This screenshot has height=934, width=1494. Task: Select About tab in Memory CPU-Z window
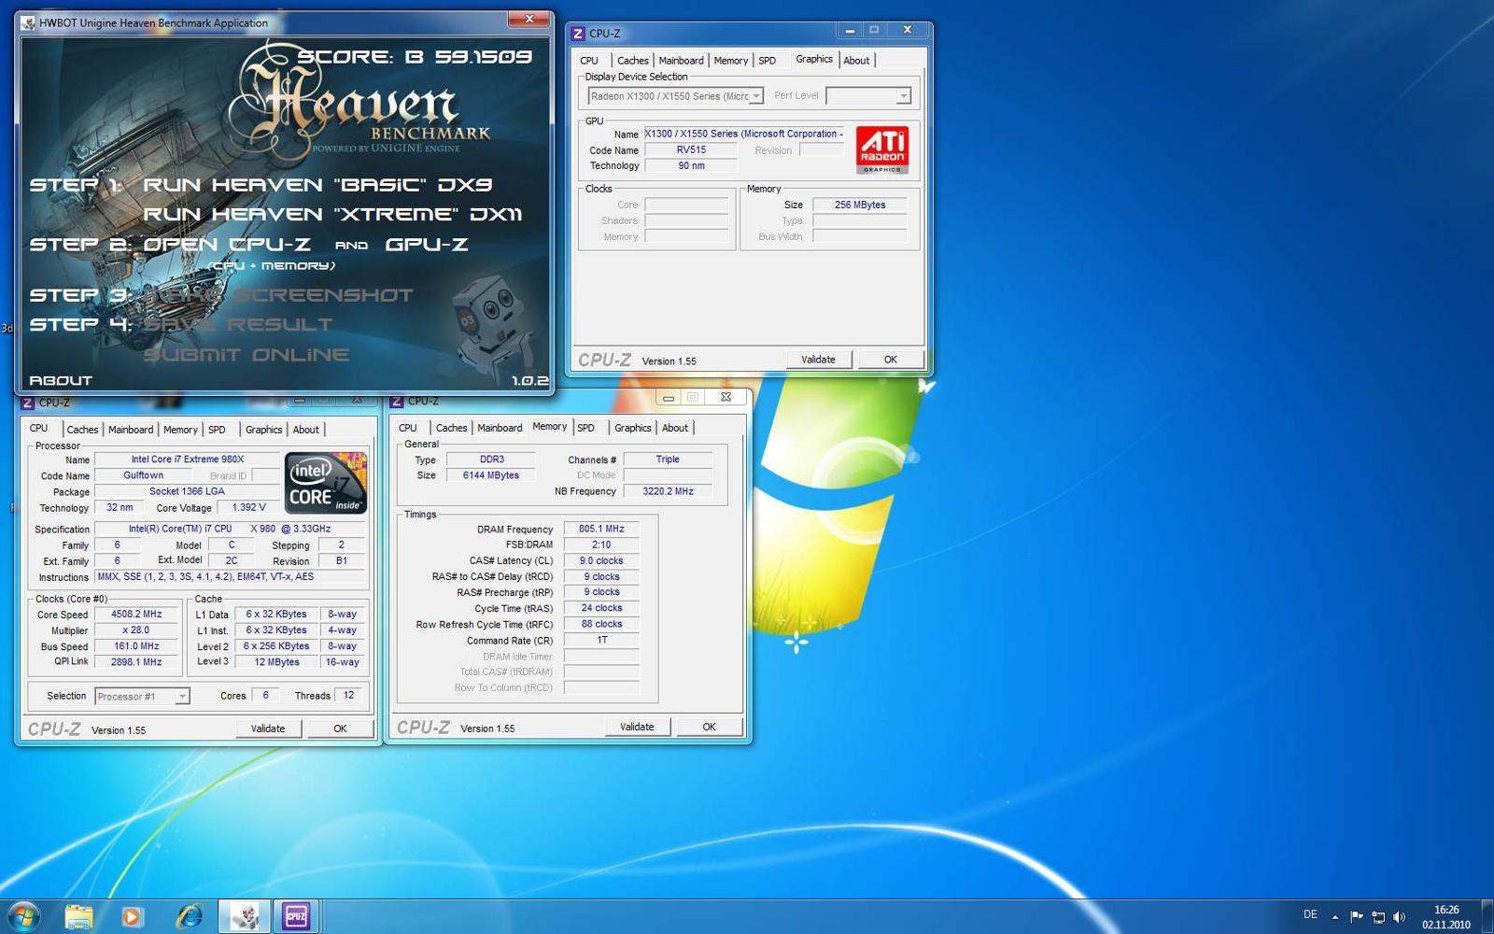coord(675,428)
